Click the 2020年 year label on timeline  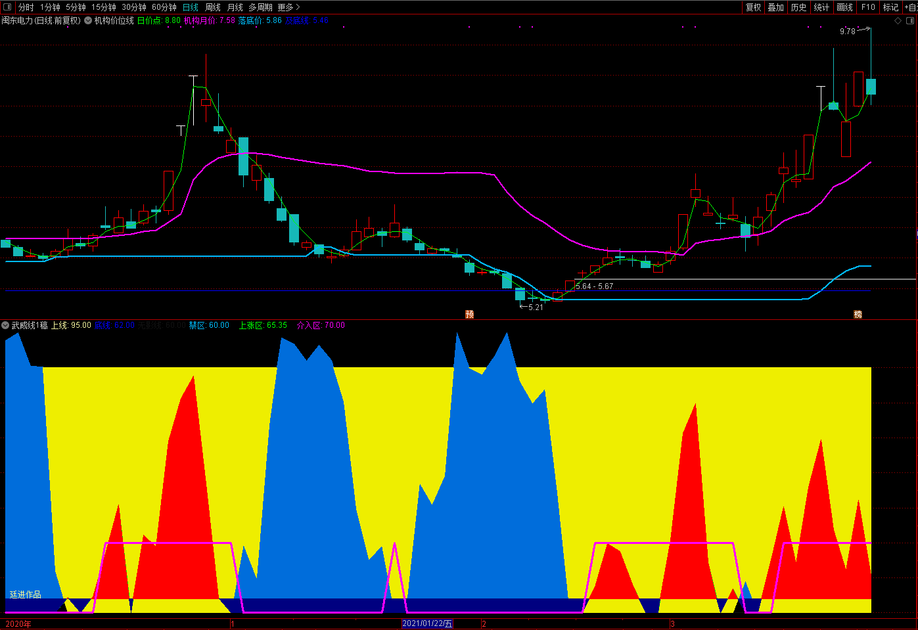[18, 623]
